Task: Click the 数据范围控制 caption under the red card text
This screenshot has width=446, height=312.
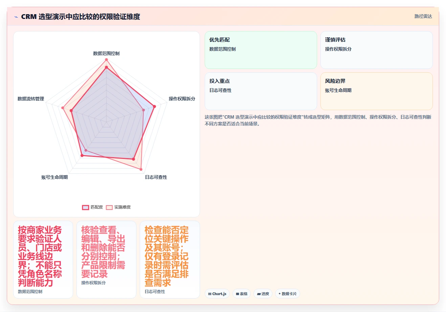Action: pos(30,291)
